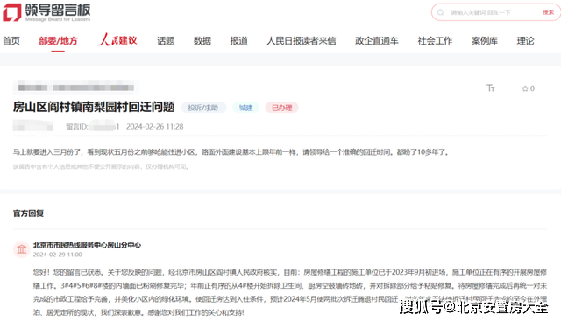Screen dimensions: 561x322
Task: Click the gray privacy notice line
Action: pyautogui.click(x=101, y=166)
